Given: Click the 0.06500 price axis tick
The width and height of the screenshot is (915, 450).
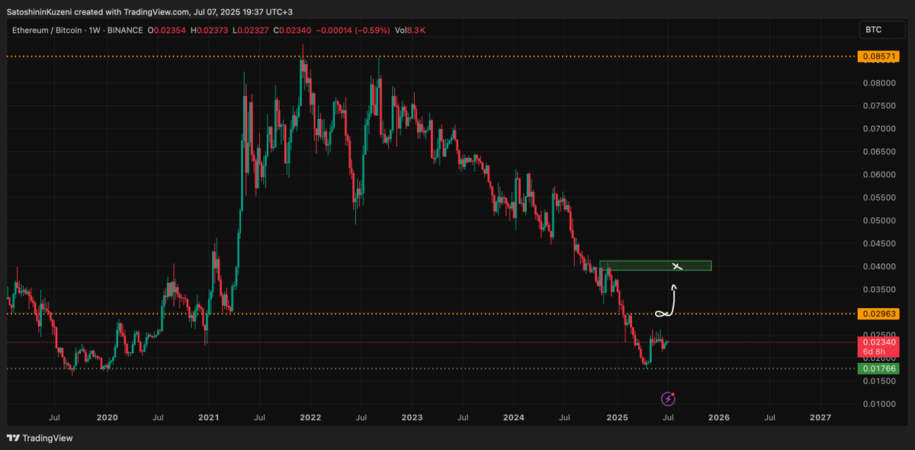Looking at the screenshot, I should [878, 152].
